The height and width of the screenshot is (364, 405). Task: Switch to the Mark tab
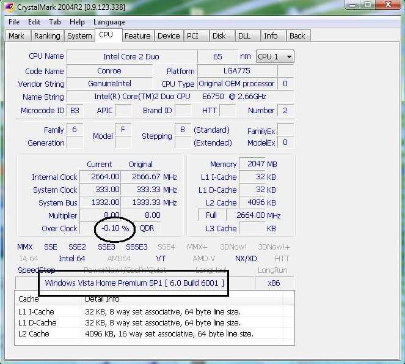(x=17, y=35)
